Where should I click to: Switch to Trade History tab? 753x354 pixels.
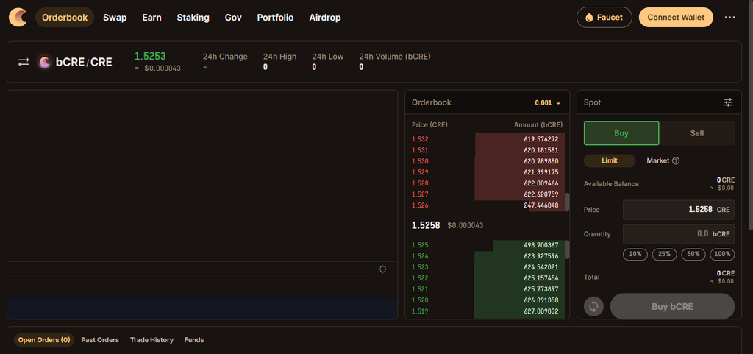(x=151, y=339)
